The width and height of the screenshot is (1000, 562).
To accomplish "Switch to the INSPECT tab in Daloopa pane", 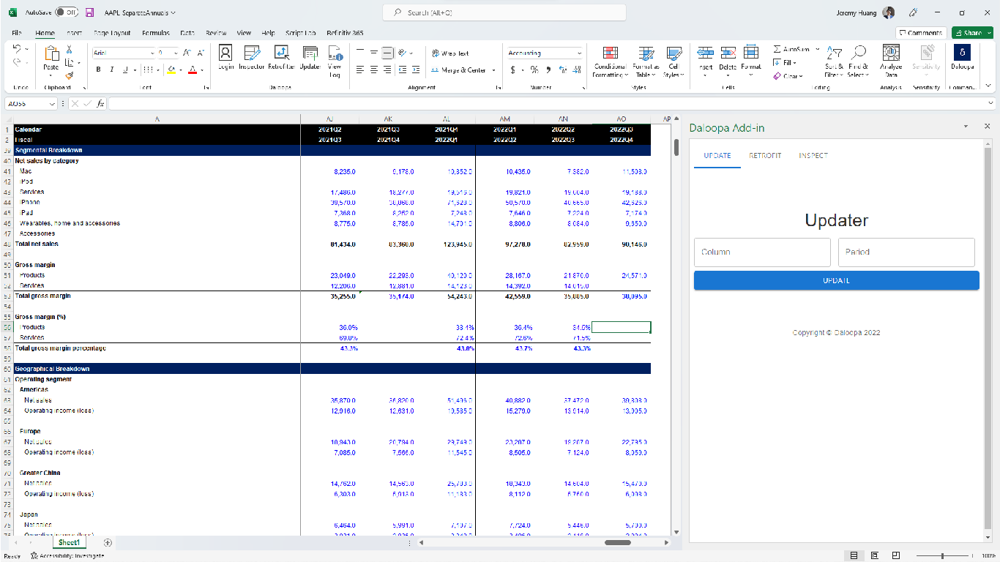I will point(813,155).
